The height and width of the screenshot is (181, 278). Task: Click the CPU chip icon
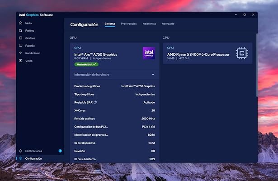[x=242, y=53]
